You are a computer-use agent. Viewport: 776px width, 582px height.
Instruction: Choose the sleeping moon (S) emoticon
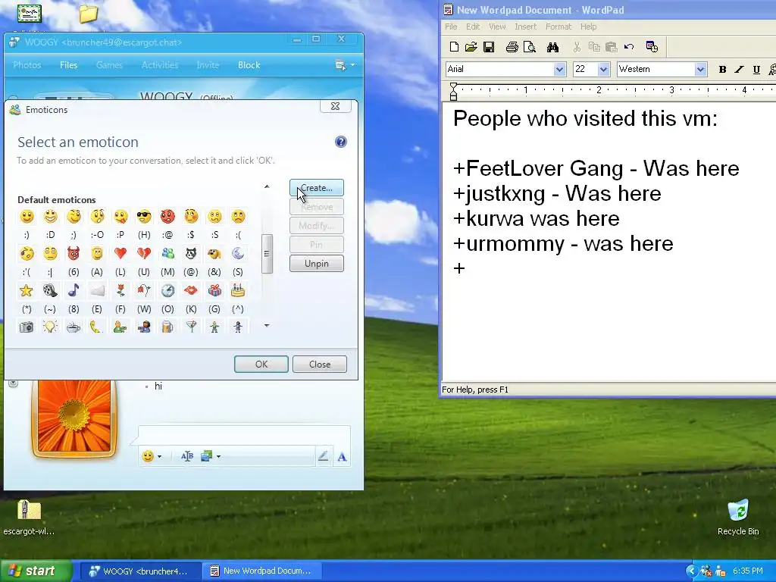(238, 253)
